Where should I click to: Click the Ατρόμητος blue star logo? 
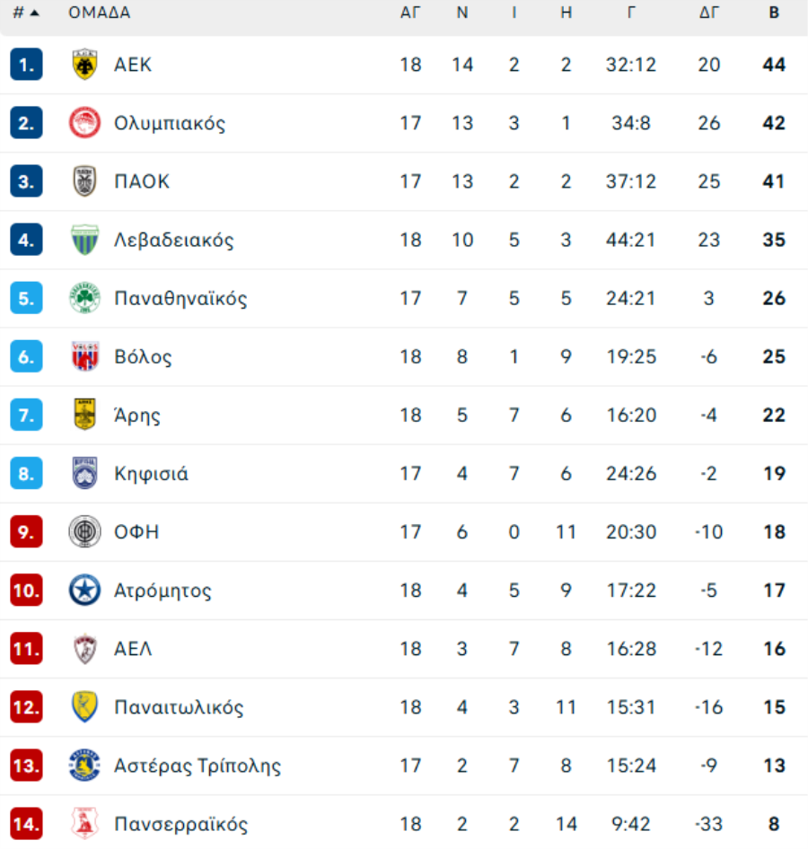point(84,591)
